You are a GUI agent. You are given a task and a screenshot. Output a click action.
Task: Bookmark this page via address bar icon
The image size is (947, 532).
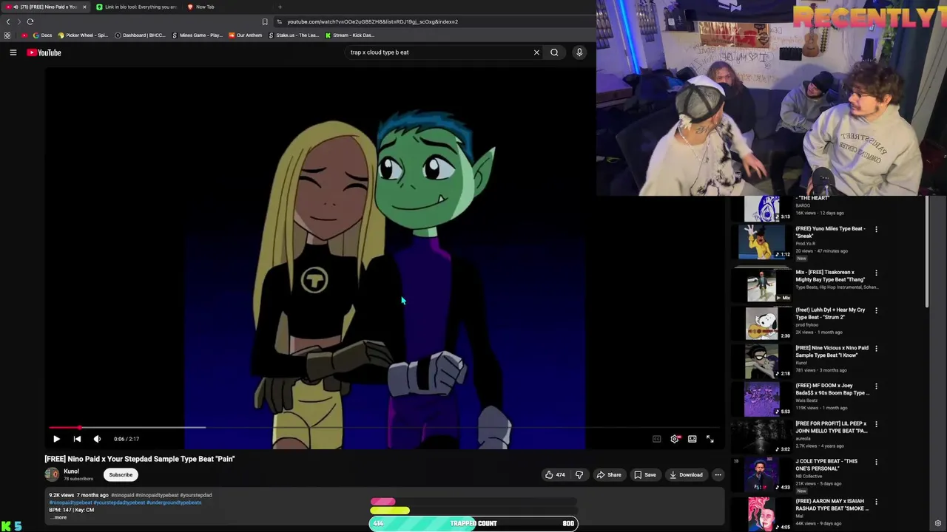point(265,21)
